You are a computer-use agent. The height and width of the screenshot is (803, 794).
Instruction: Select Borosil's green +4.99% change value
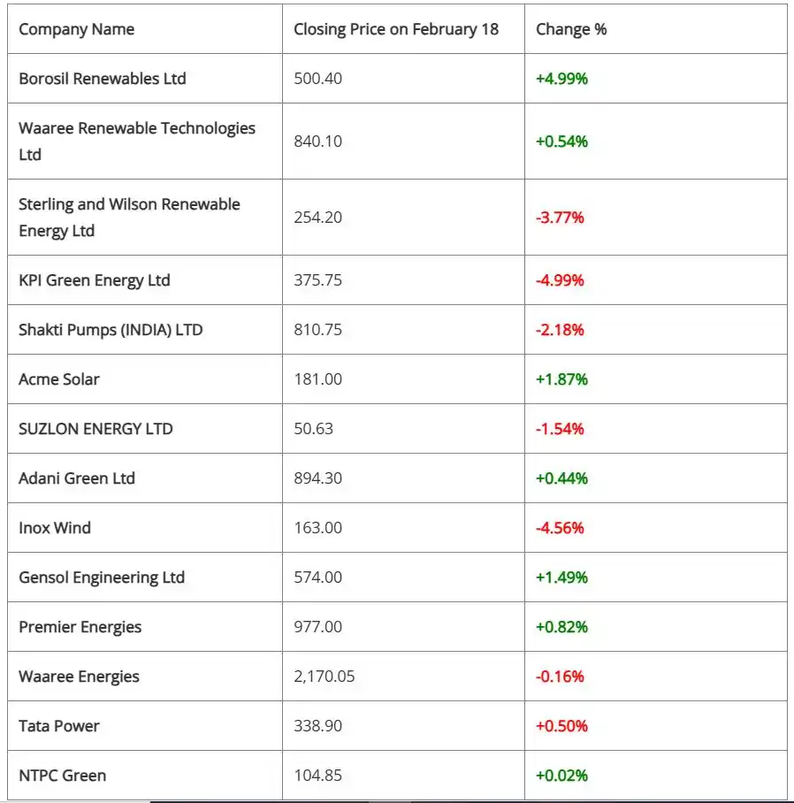point(561,79)
